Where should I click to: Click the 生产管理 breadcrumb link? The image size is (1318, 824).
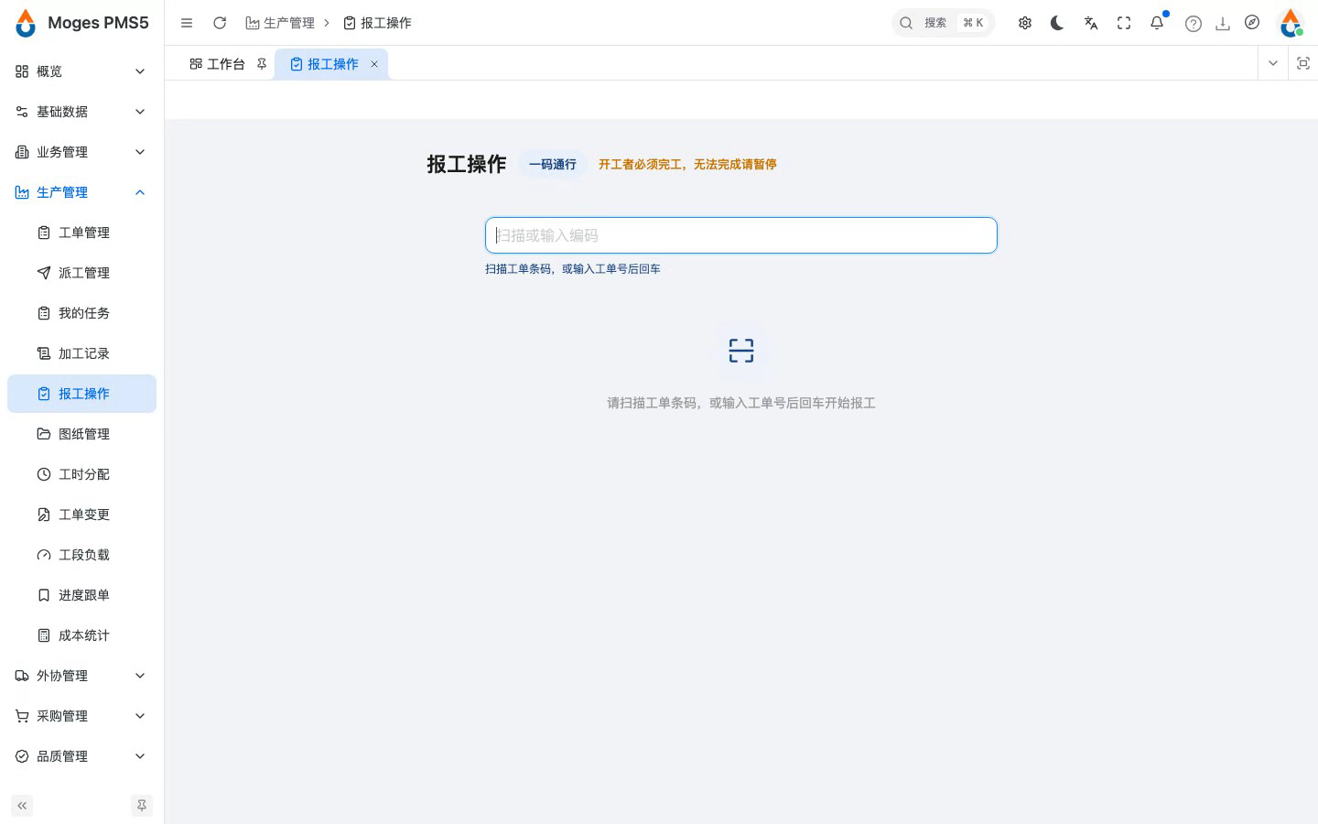tap(280, 23)
